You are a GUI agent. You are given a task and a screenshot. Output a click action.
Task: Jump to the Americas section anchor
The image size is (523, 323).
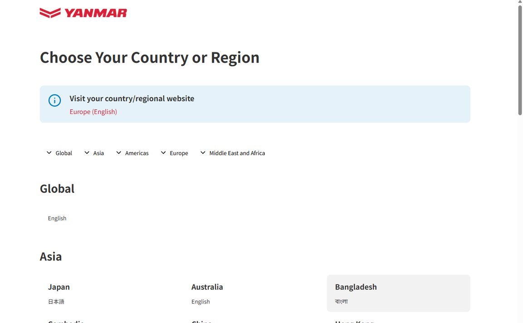pyautogui.click(x=132, y=153)
